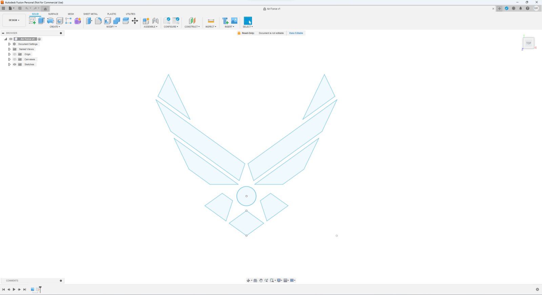This screenshot has width=542, height=295.
Task: Click the Look At icon
Action: pos(255,280)
